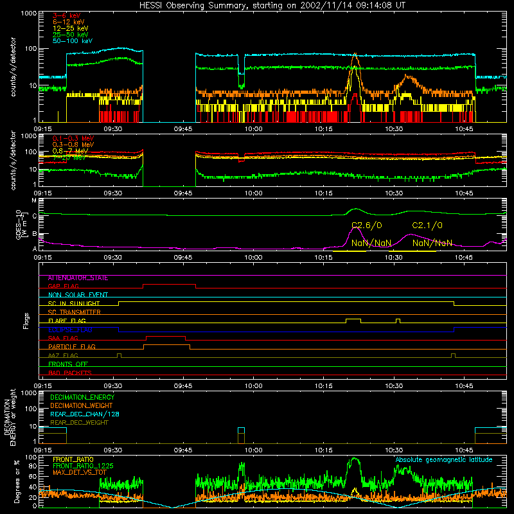The width and height of the screenshot is (514, 514).
Task: Click the NaN/NaN text below C2.1/0
Action: (432, 244)
